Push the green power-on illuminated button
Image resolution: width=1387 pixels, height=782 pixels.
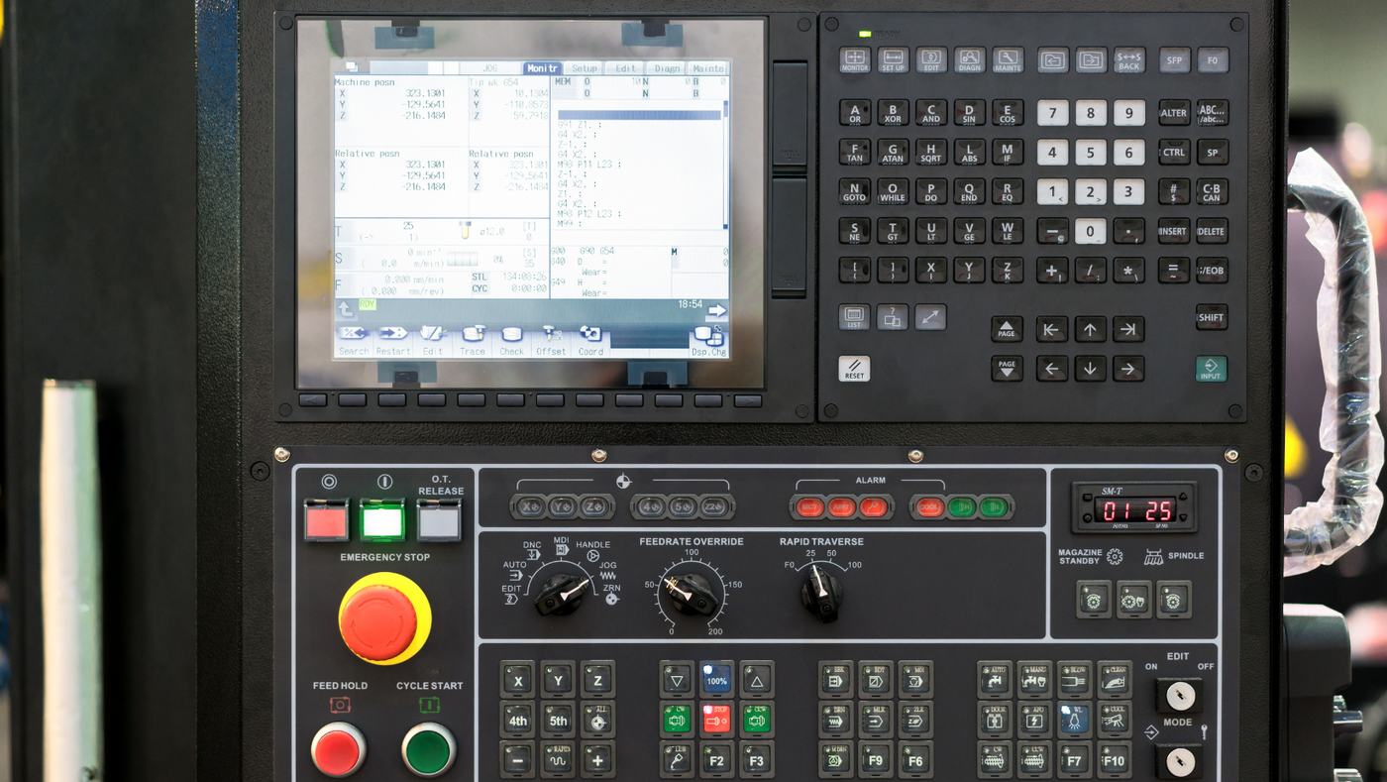(382, 520)
